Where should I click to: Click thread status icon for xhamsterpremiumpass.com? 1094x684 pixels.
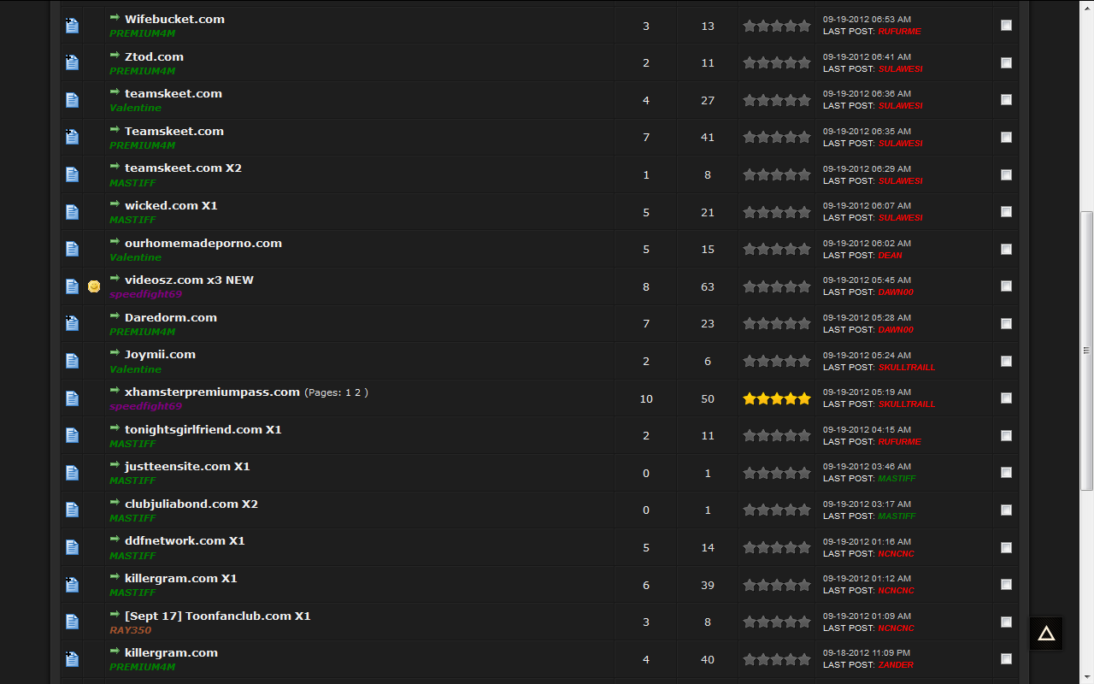(72, 398)
